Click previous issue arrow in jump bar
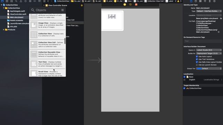223x125 pixels. 176,1
